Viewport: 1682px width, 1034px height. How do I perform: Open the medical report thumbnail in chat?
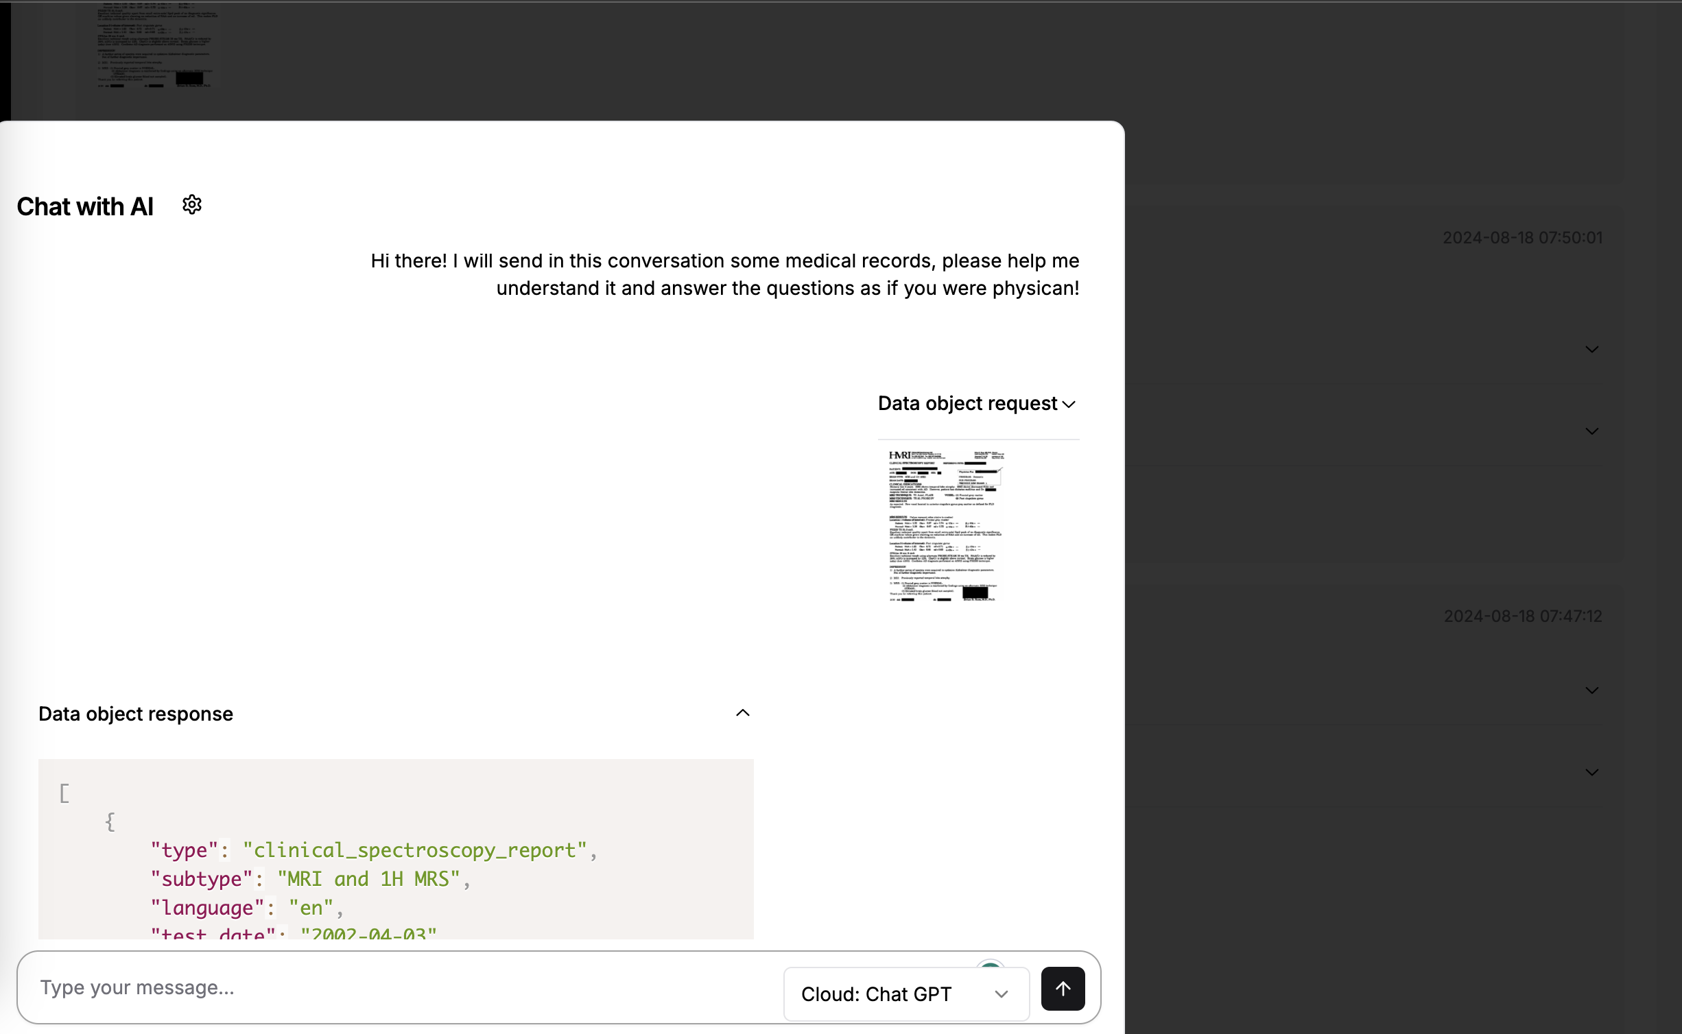pyautogui.click(x=945, y=525)
